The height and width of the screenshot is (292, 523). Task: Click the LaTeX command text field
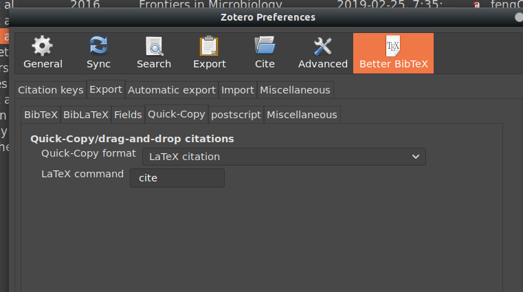click(x=177, y=178)
